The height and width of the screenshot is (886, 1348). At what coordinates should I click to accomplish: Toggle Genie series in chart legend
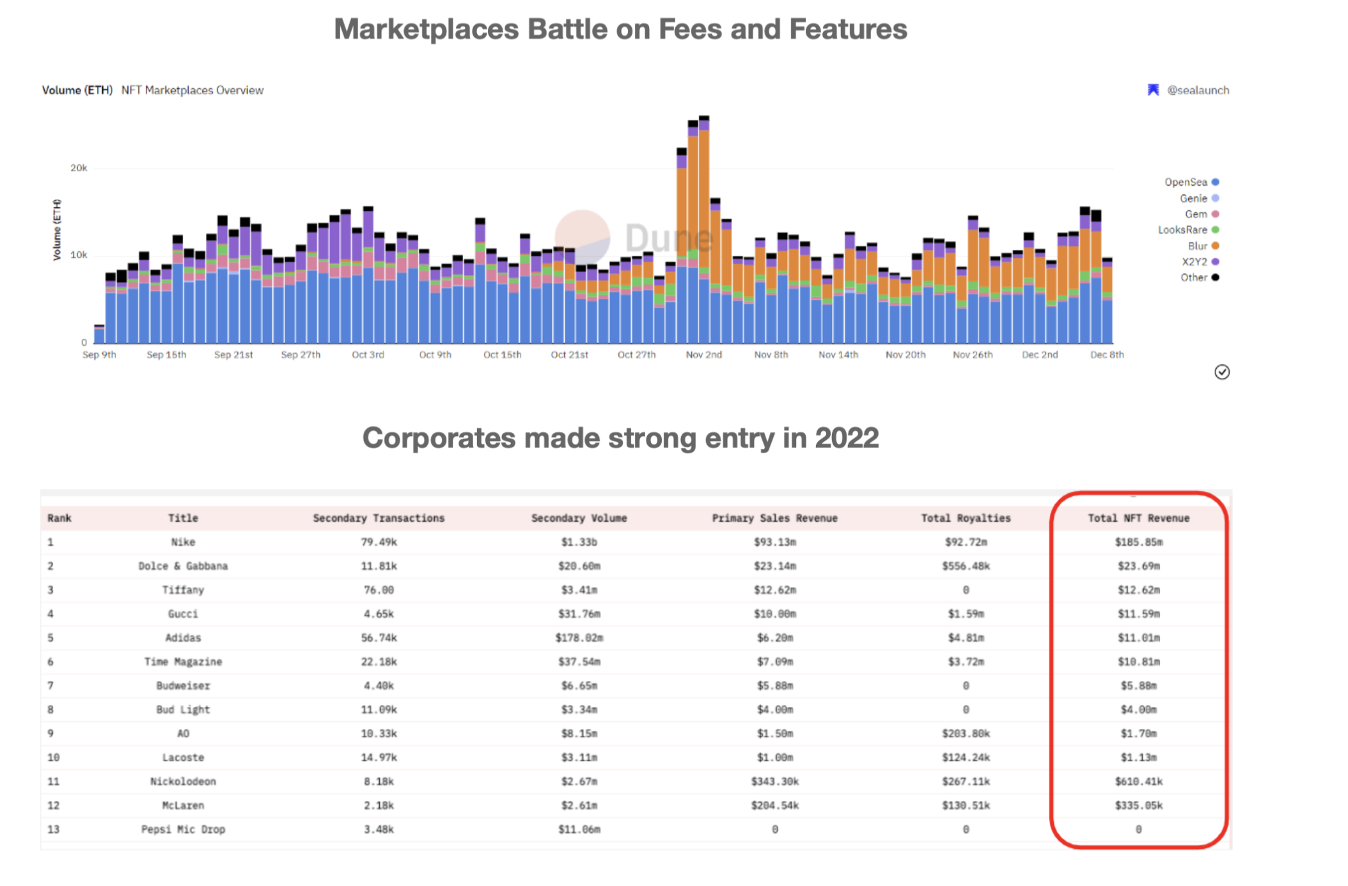(x=1215, y=198)
